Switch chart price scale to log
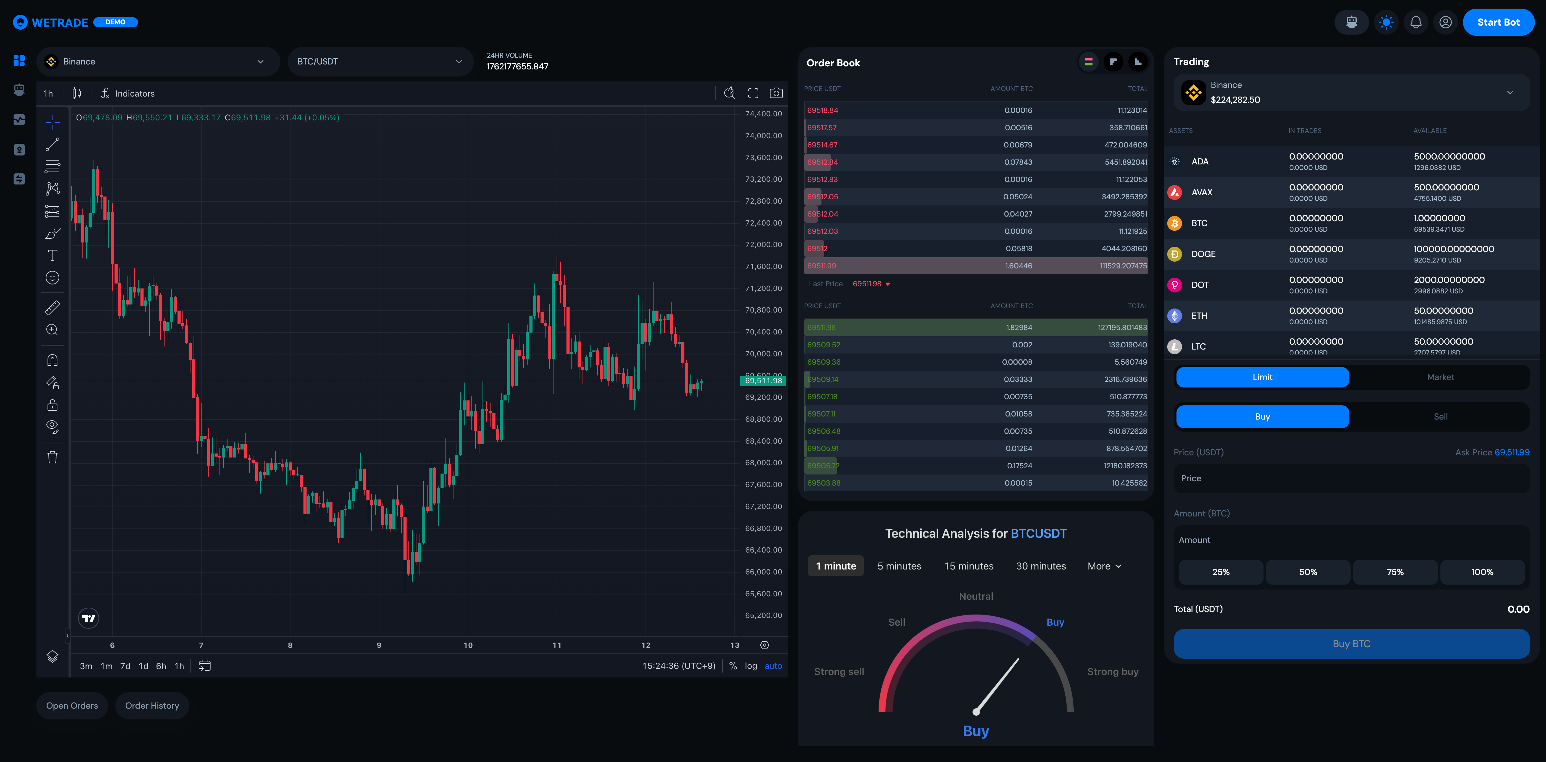This screenshot has width=1546, height=762. pos(750,665)
